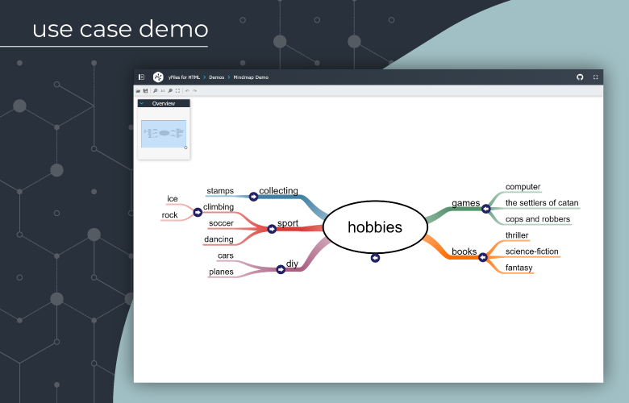Viewport: 629px width, 403px height.
Task: Select the planes node
Action: point(221,272)
